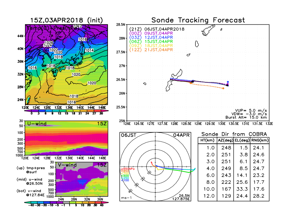
Task: Click the green '<500' hodograph legend entry
Action: click(x=125, y=176)
